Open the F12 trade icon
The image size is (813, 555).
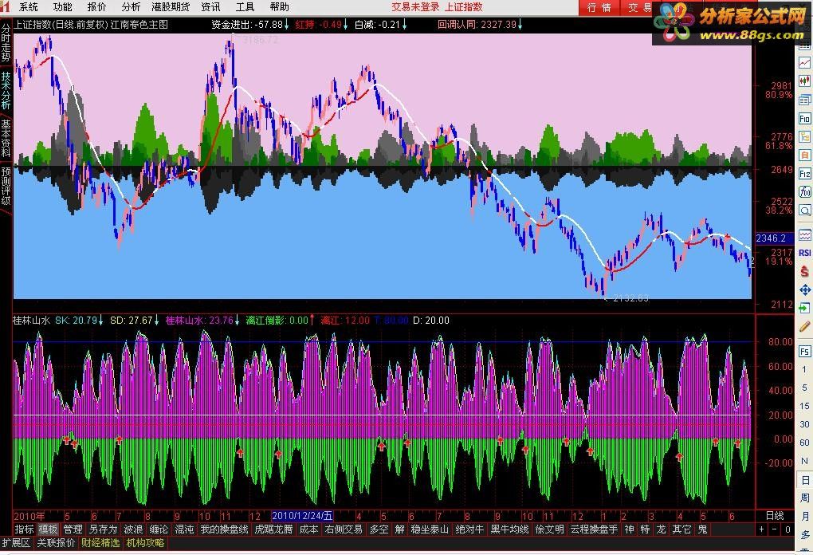(804, 173)
